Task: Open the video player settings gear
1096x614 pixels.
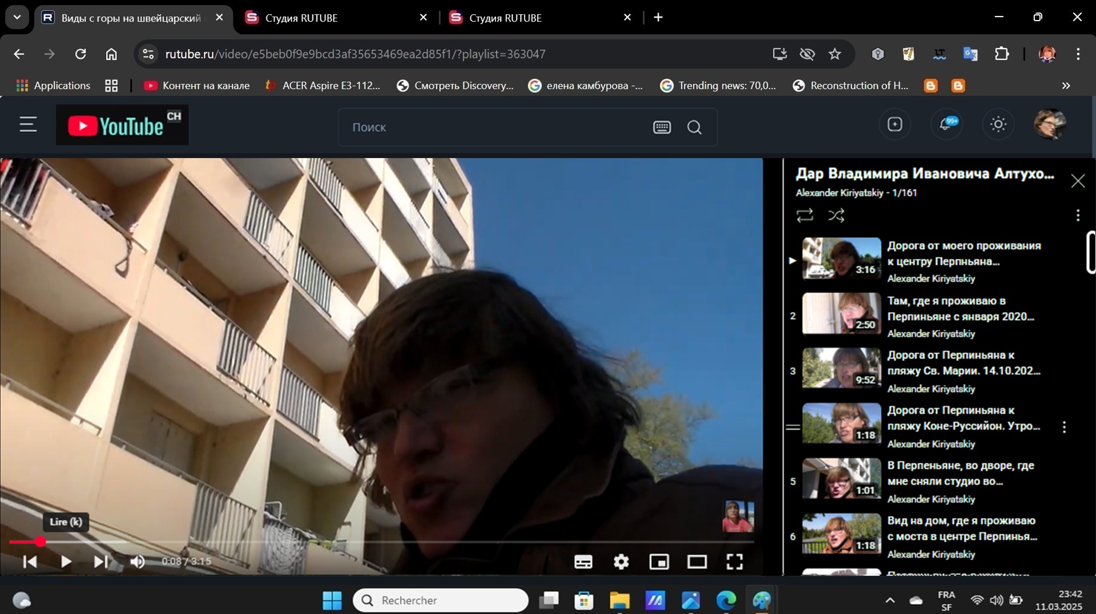Action: tap(620, 562)
